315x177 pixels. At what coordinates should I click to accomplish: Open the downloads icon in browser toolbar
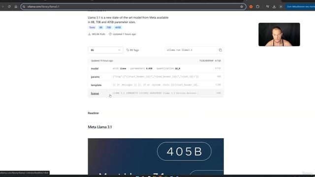[x=274, y=6]
